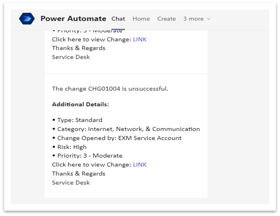Image resolution: width=280 pixels, height=216 pixels.
Task: Click the Power Automate app logo icon
Action: click(27, 19)
